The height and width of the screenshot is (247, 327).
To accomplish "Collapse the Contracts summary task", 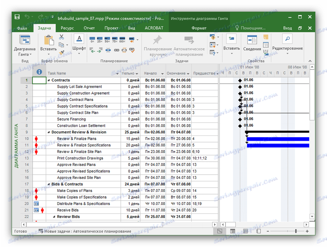I will (x=49, y=80).
